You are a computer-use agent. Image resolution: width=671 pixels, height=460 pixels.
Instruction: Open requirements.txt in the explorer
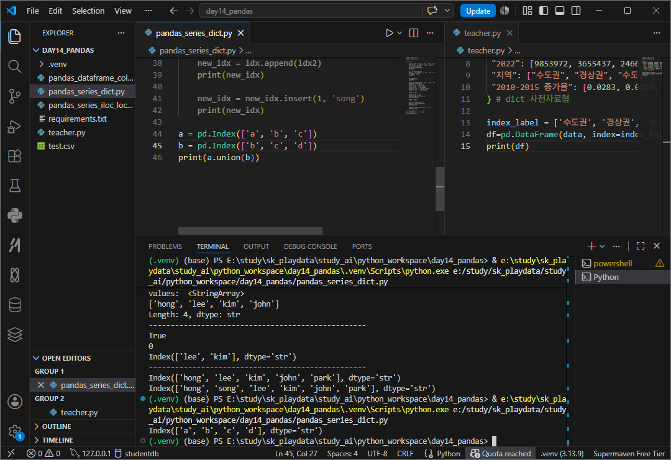[83, 119]
